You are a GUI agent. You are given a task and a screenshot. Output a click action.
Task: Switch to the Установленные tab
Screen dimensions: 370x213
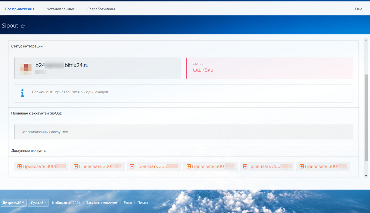[x=61, y=9]
